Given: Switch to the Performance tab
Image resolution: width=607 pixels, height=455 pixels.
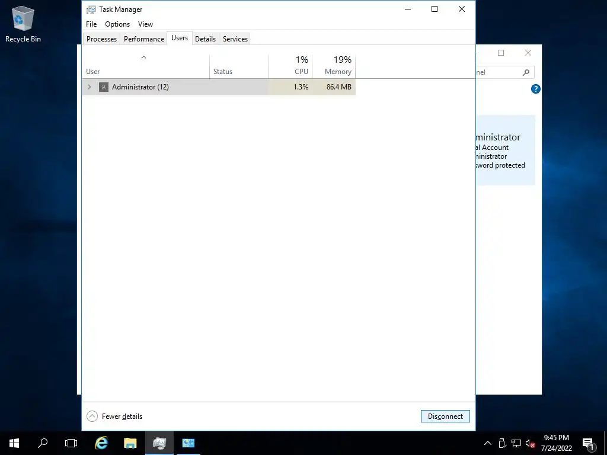Looking at the screenshot, I should pos(144,39).
